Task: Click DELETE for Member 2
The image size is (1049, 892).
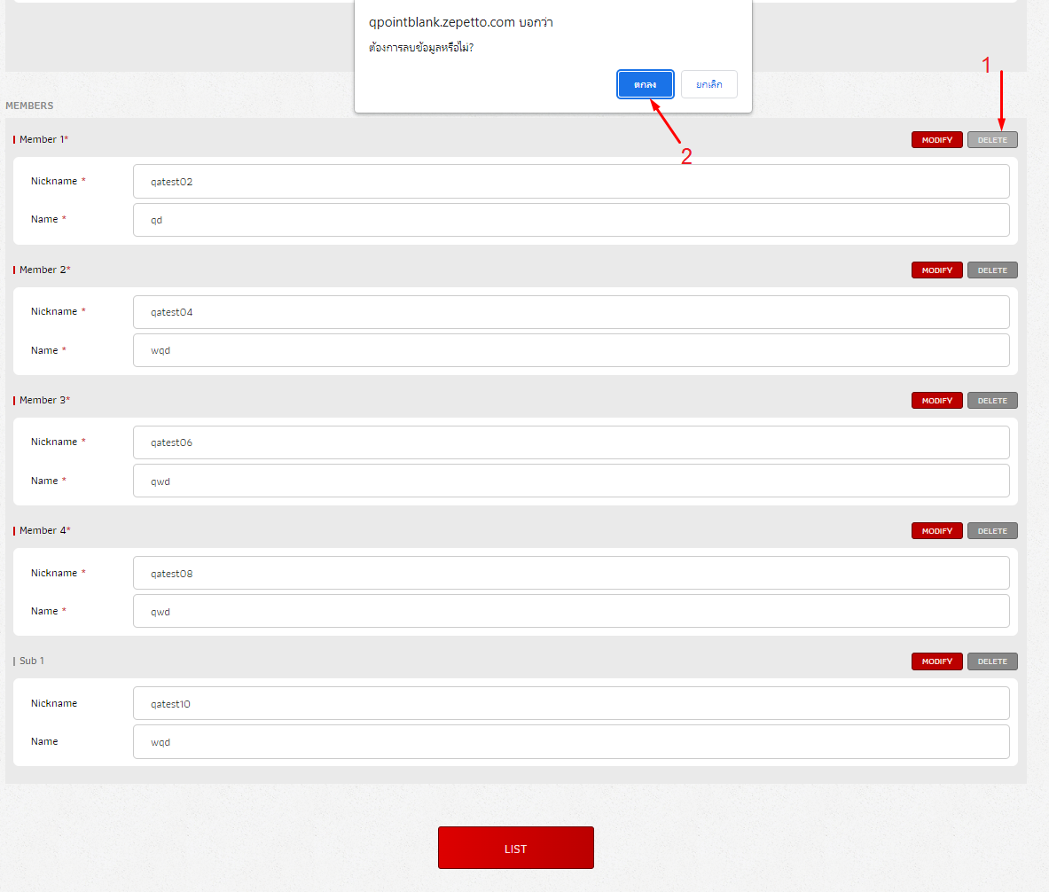Action: coord(992,270)
